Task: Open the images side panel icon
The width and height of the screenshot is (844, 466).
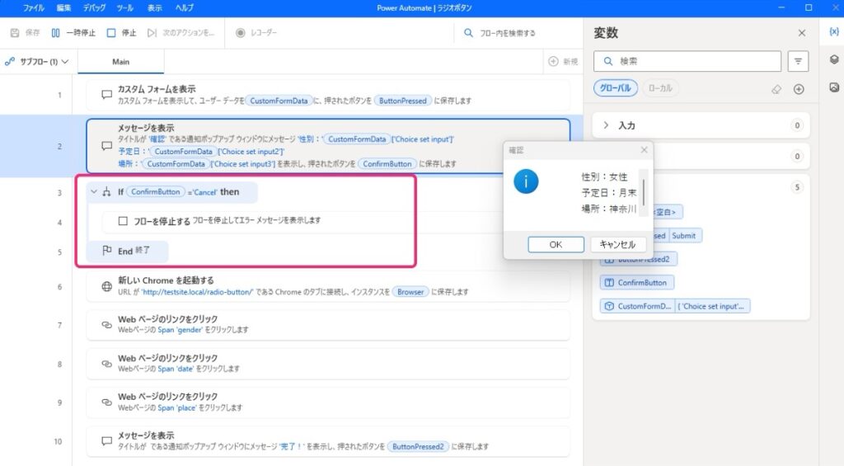Action: 833,87
